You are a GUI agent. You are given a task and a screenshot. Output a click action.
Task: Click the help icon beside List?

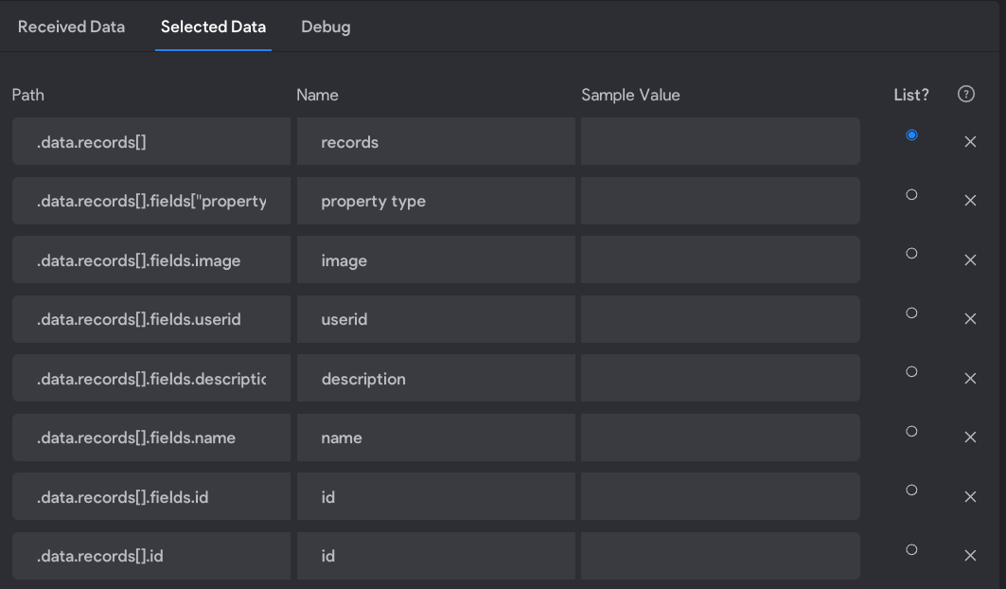coord(965,95)
